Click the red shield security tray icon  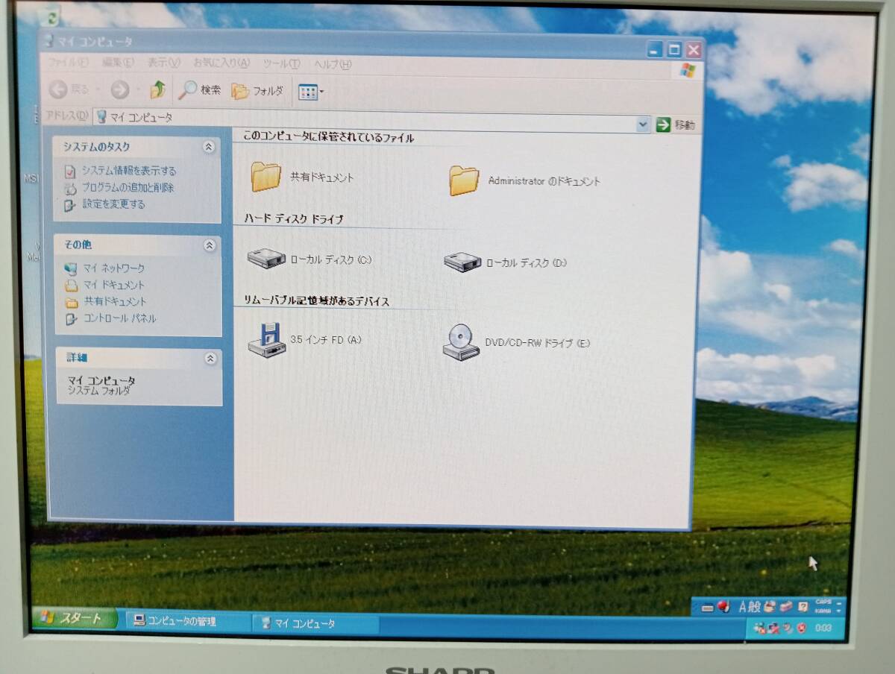pyautogui.click(x=802, y=629)
